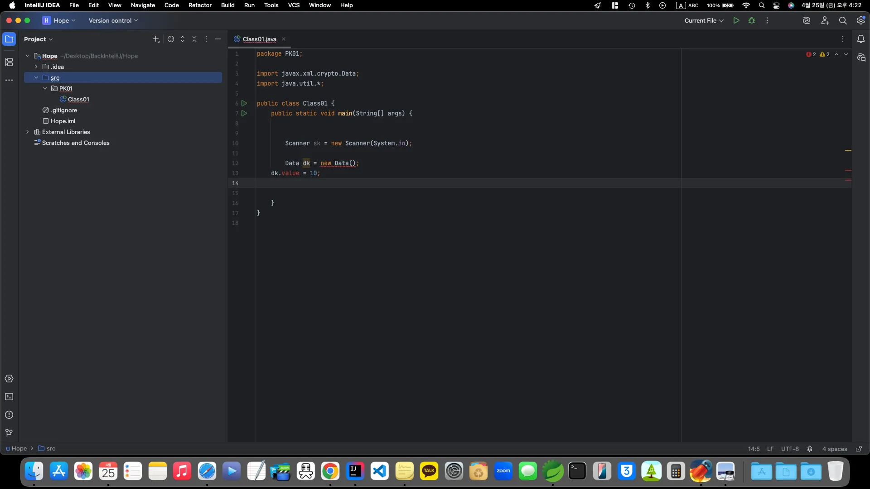Screen dimensions: 870x489
Task: Click run gutter icon beside class Class01
Action: coord(244,103)
